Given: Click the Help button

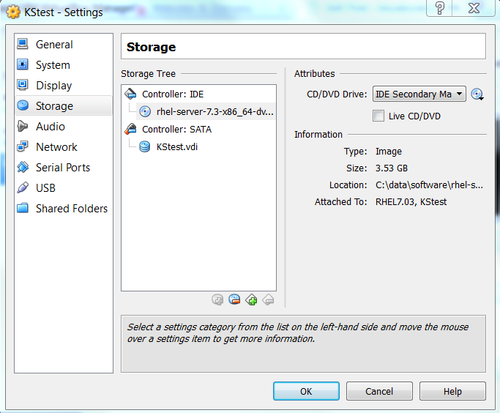Looking at the screenshot, I should coord(452,391).
